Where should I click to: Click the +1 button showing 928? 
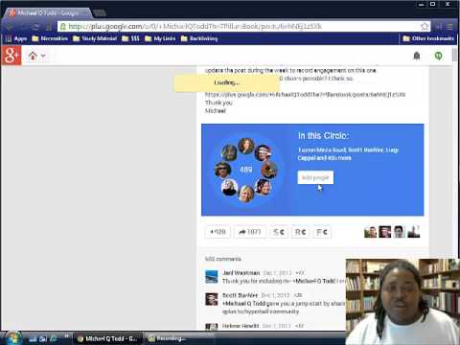tap(218, 232)
